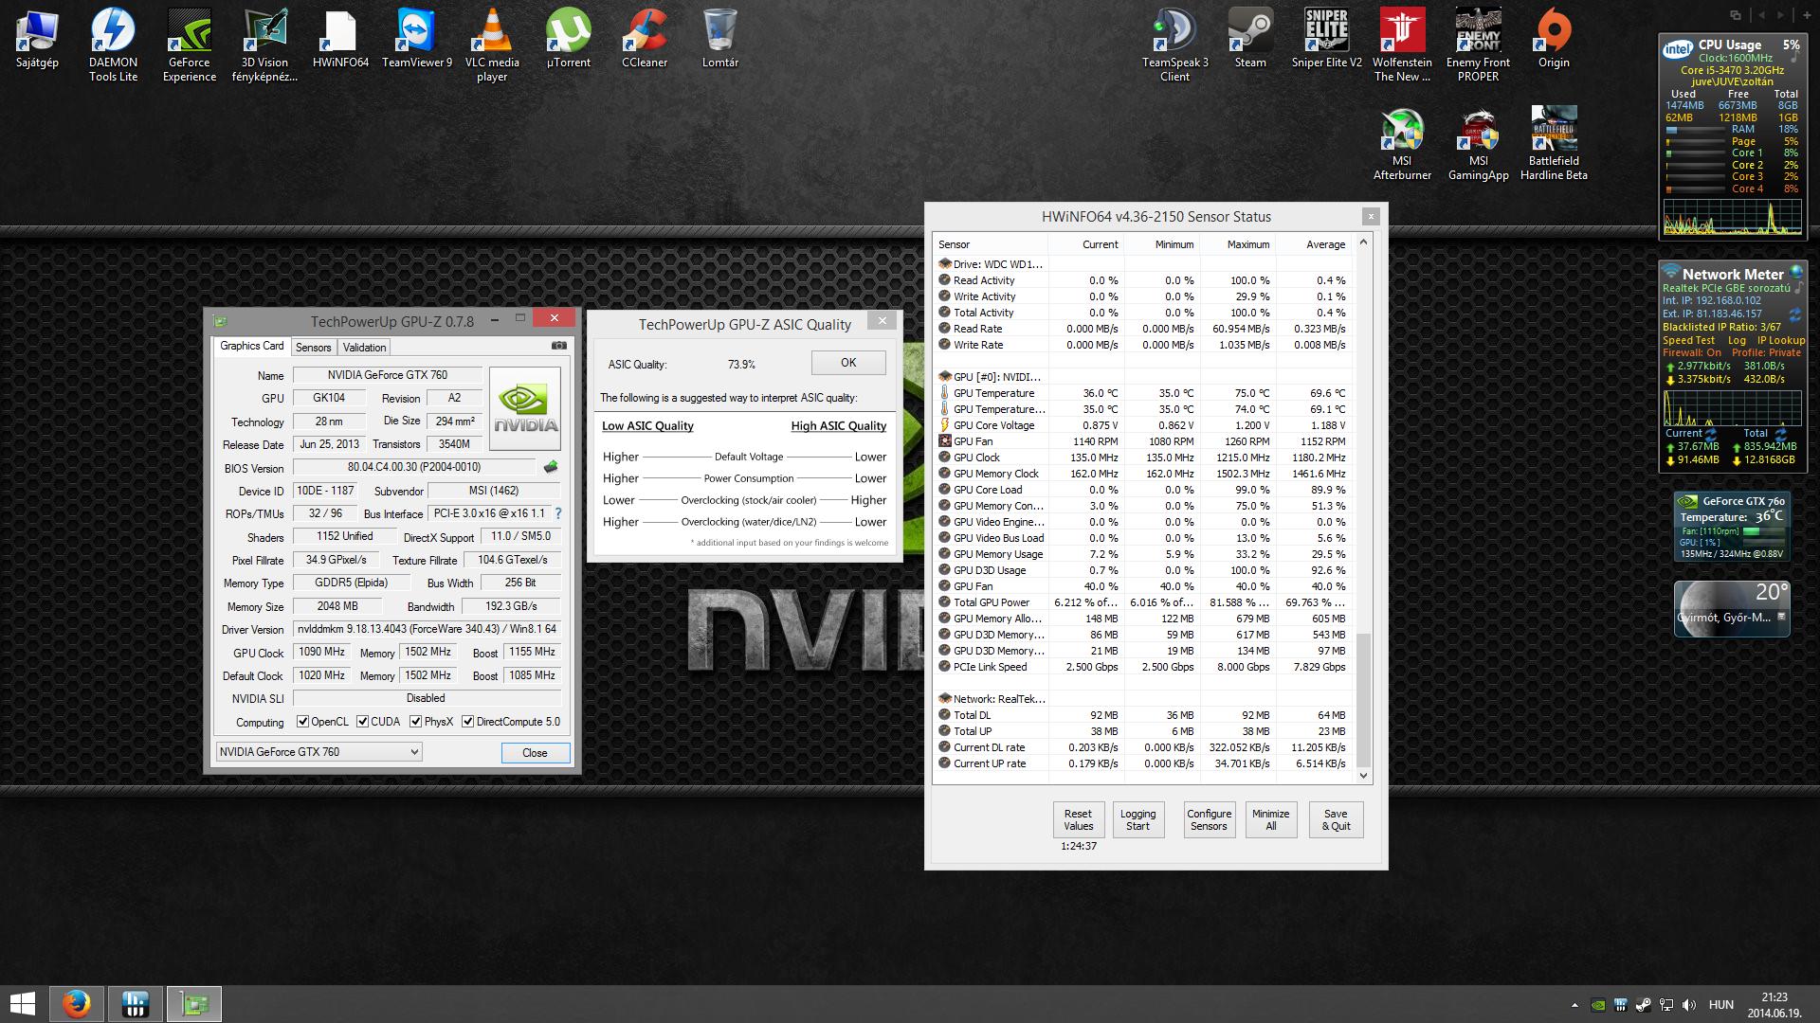Click the weather gadget showing 20°

pyautogui.click(x=1732, y=608)
